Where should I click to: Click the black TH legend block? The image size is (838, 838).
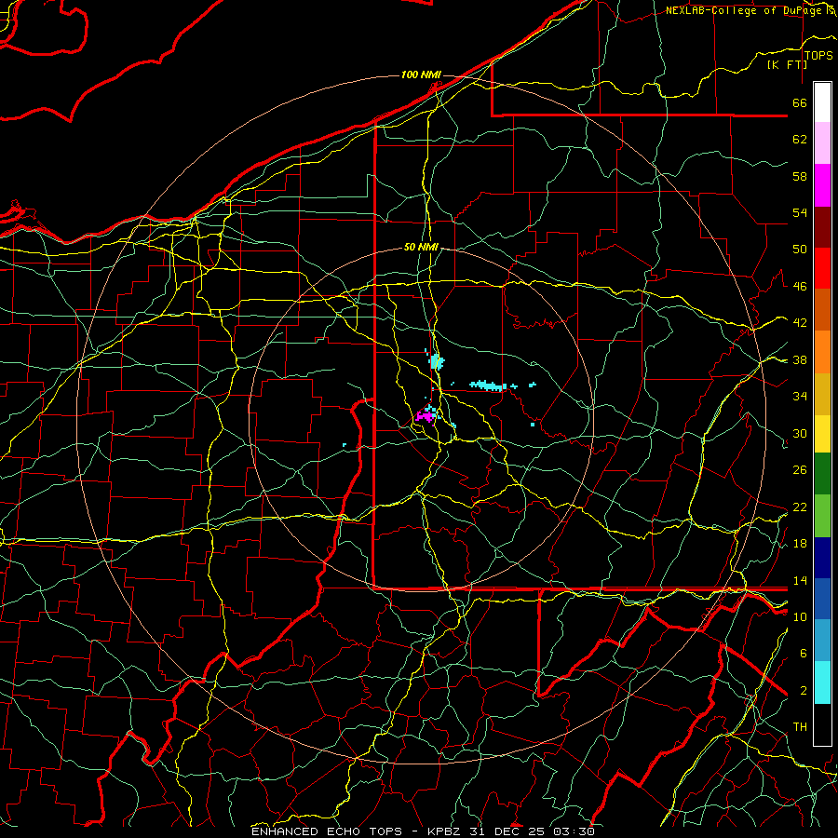pos(822,724)
